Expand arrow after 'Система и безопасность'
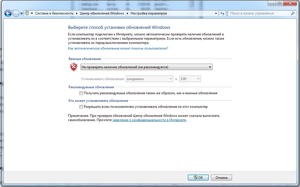The image size is (300, 187). point(76,13)
